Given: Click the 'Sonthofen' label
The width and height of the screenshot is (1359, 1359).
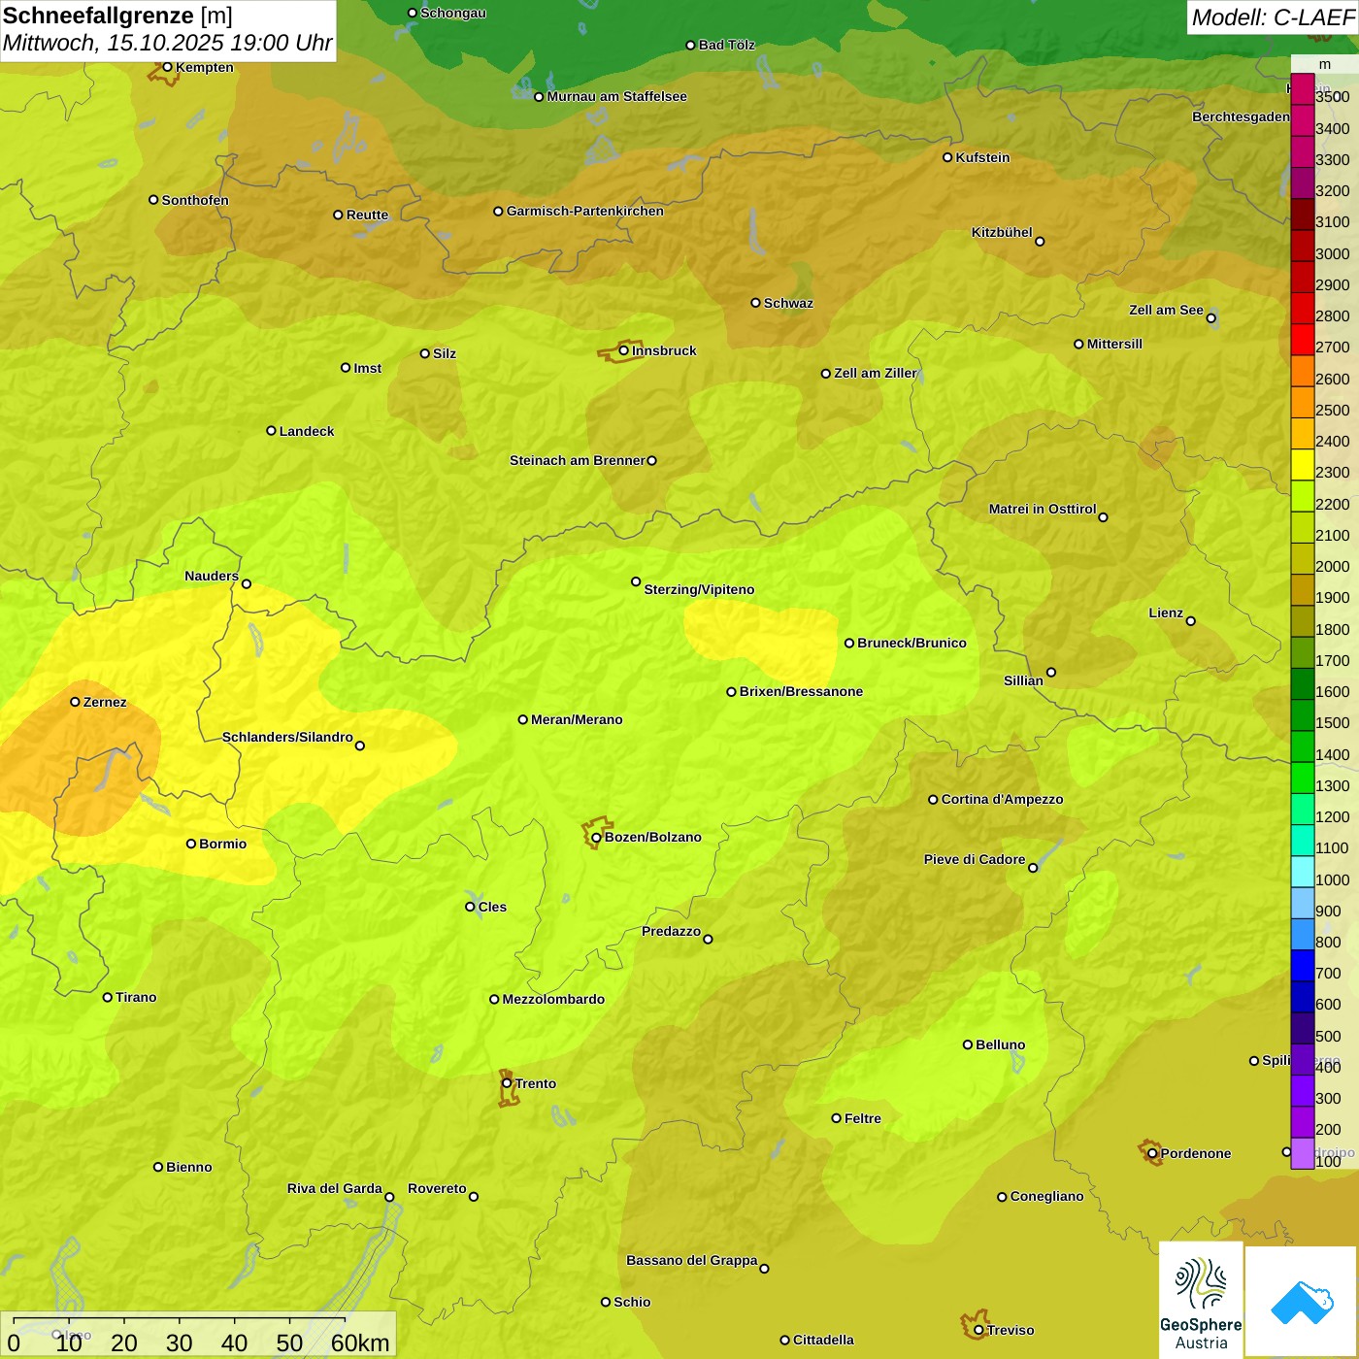Looking at the screenshot, I should [195, 200].
